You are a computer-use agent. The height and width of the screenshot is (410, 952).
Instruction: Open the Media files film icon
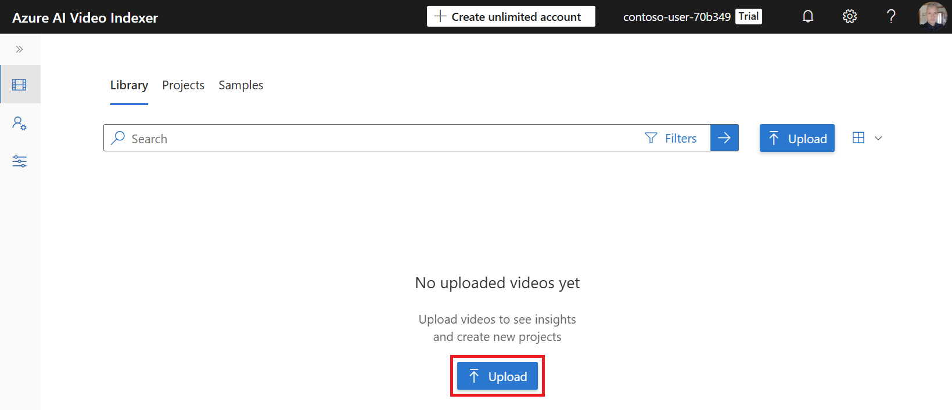pos(19,85)
